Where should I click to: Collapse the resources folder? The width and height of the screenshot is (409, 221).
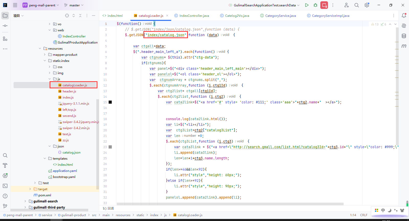[x=40, y=48]
